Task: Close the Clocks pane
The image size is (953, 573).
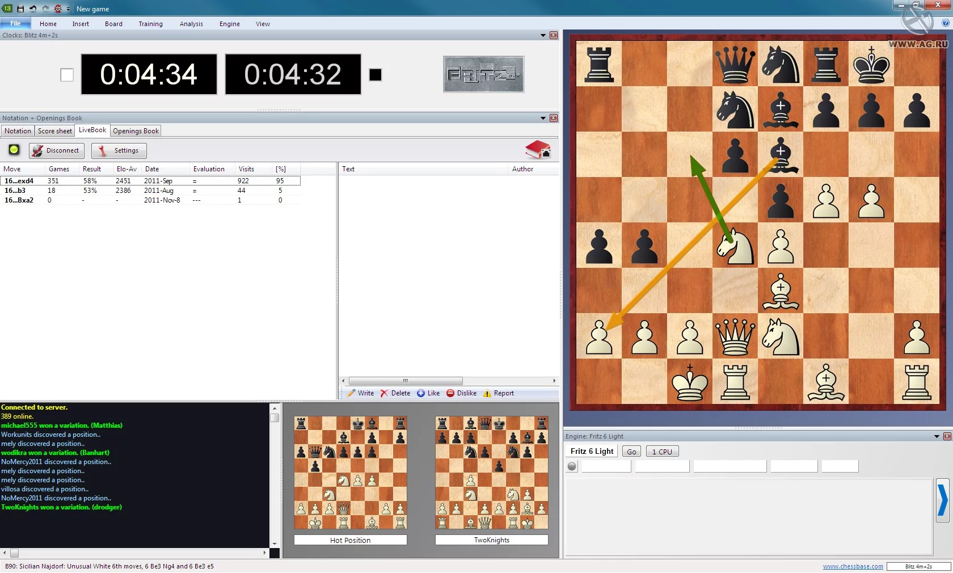Action: (554, 35)
